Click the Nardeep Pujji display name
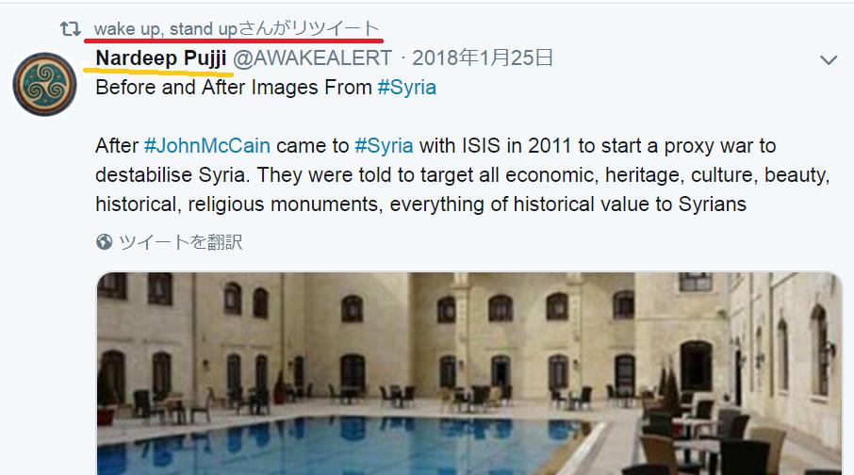 [161, 57]
